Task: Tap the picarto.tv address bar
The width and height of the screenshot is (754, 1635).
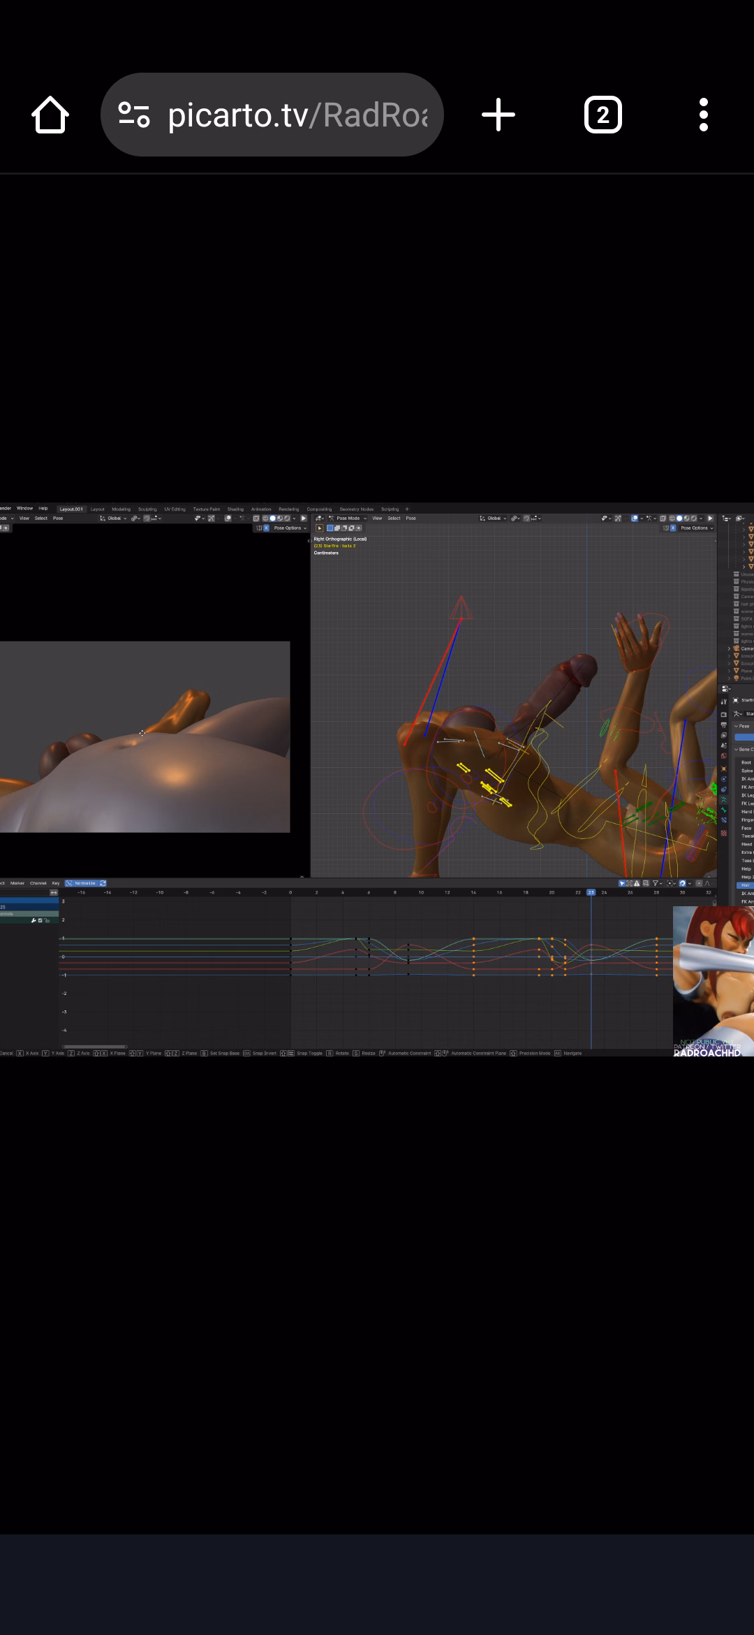Action: pyautogui.click(x=297, y=115)
